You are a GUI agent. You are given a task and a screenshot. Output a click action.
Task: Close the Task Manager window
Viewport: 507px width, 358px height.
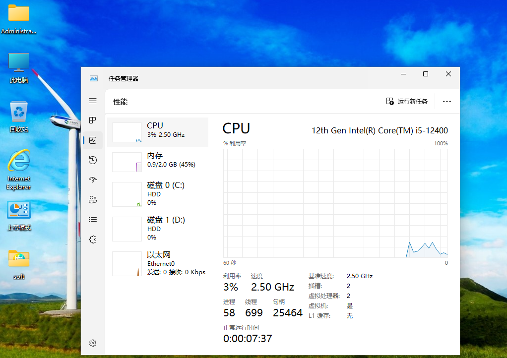click(x=448, y=74)
